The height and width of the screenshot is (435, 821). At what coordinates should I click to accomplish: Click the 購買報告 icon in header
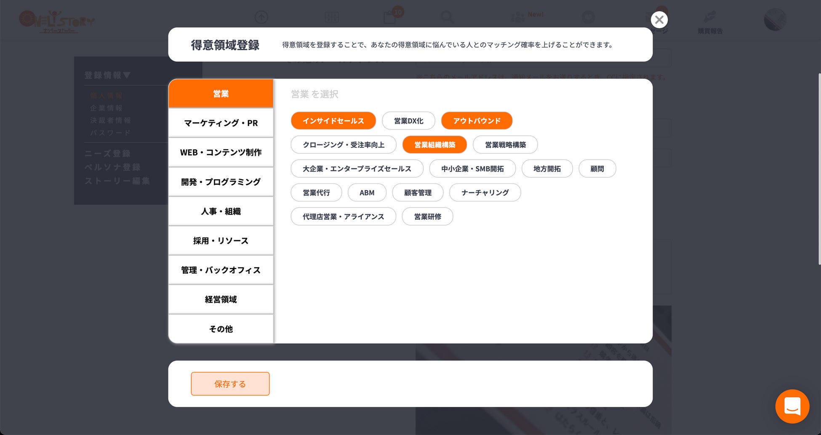tap(710, 22)
